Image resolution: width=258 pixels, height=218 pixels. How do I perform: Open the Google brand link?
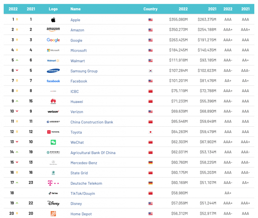[76, 40]
